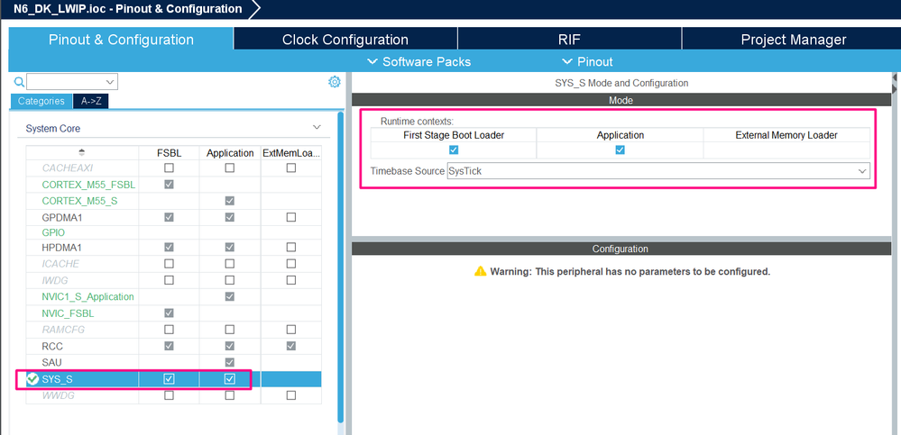Select the WWDG peripheral
This screenshot has width=901, height=435.
pos(58,395)
